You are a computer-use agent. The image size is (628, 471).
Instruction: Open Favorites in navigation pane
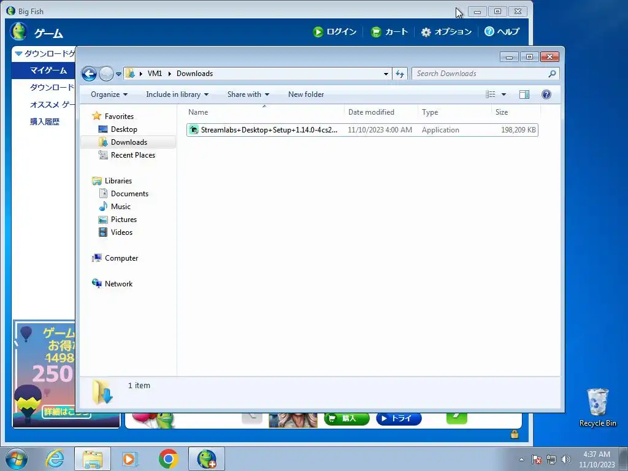click(119, 116)
